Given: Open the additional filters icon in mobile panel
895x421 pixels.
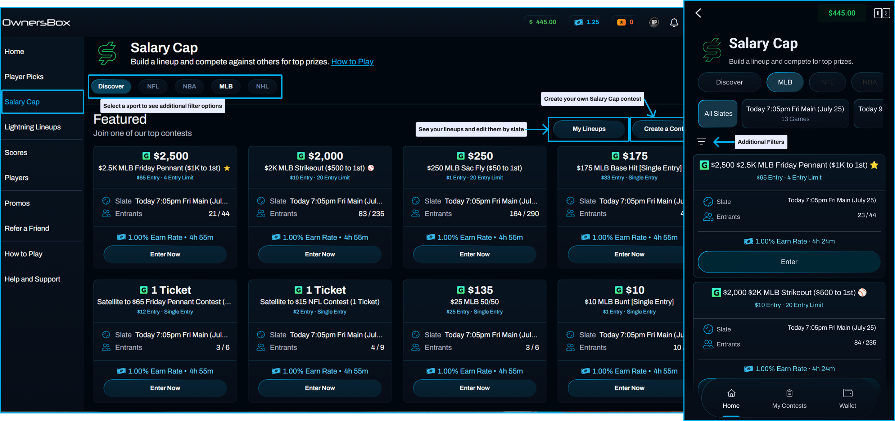Looking at the screenshot, I should pyautogui.click(x=701, y=142).
